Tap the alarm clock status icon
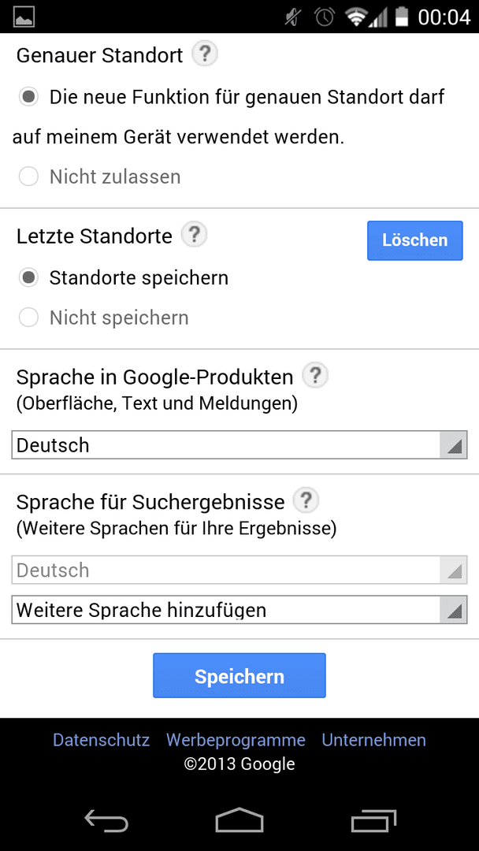 (325, 17)
